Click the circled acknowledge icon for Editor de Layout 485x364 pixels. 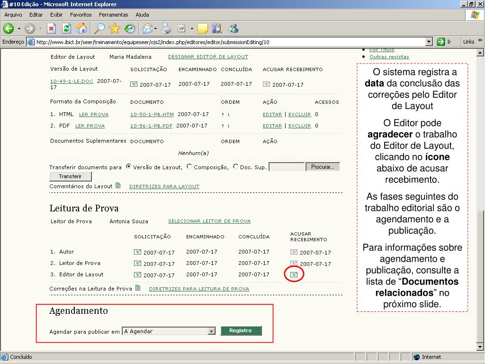294,274
